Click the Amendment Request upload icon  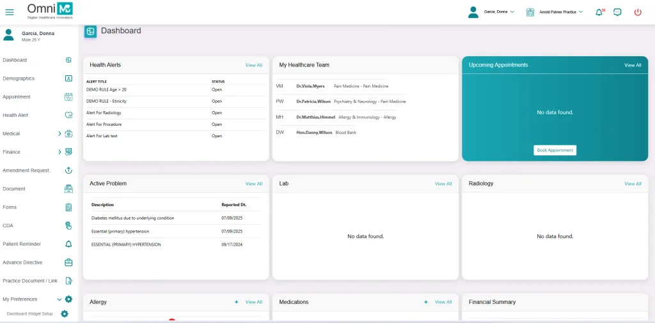(x=69, y=170)
